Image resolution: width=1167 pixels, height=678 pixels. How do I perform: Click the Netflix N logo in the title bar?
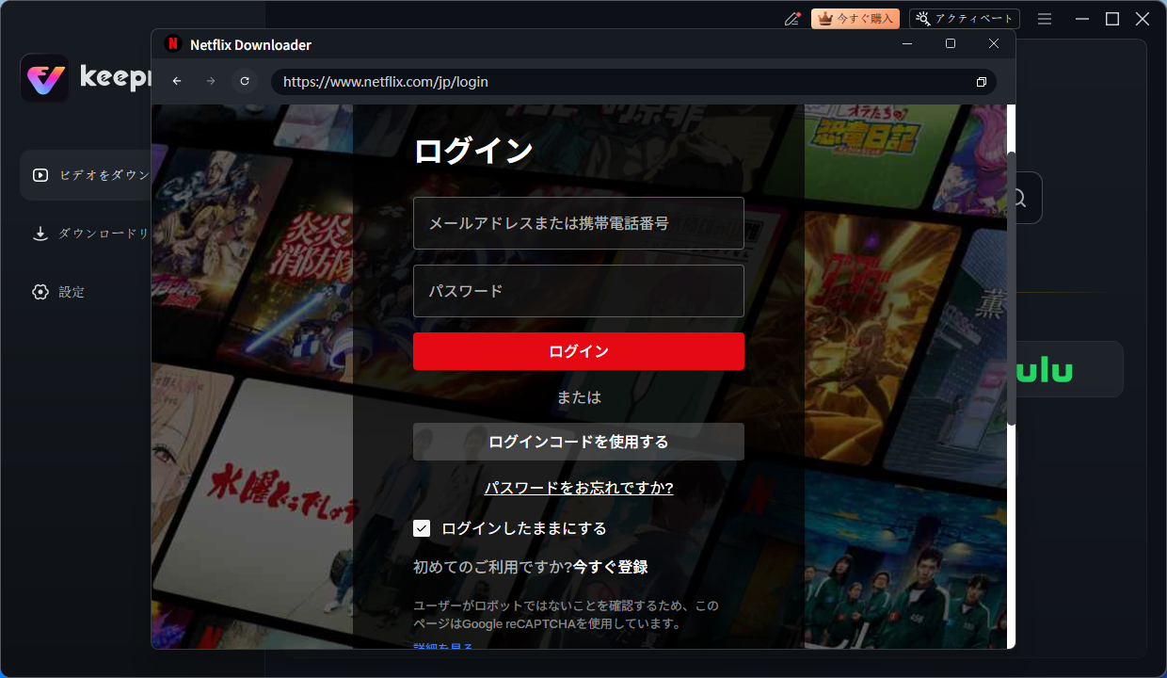(172, 44)
